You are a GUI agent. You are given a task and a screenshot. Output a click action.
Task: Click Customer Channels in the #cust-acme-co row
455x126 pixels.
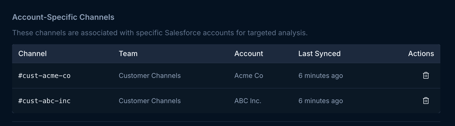(150, 76)
